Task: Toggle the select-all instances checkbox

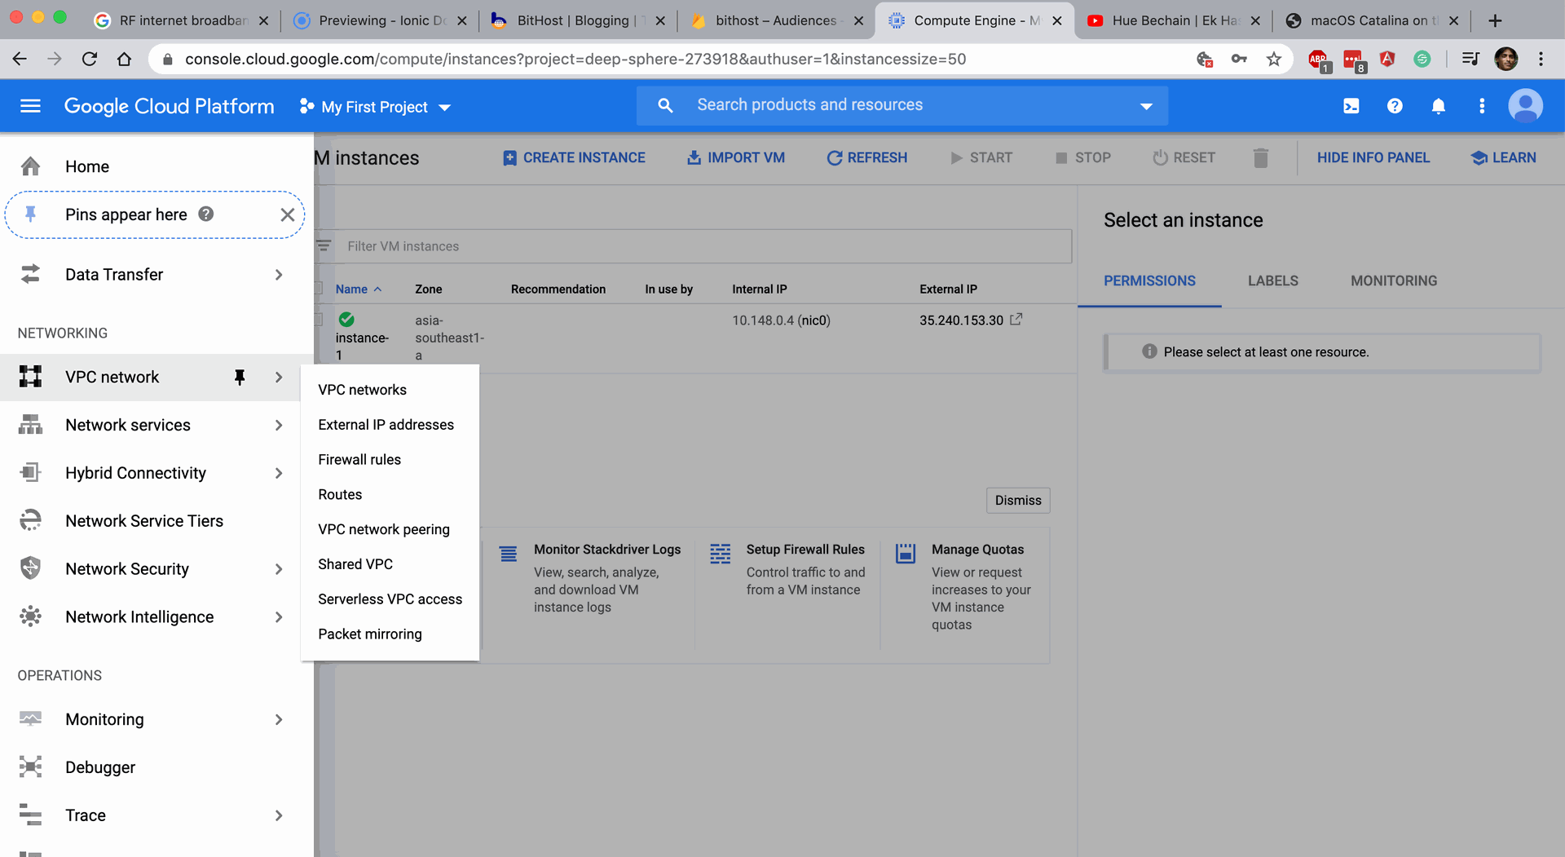Action: [x=318, y=288]
